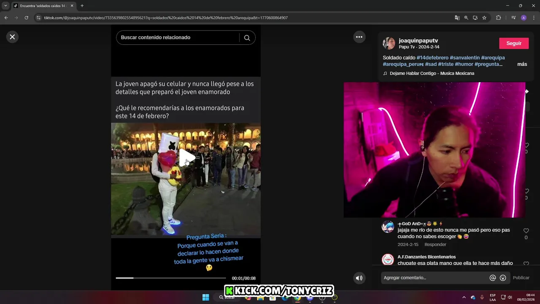Image resolution: width=540 pixels, height=304 pixels.
Task: Open Microsoft Store from taskbar
Action: (273, 297)
